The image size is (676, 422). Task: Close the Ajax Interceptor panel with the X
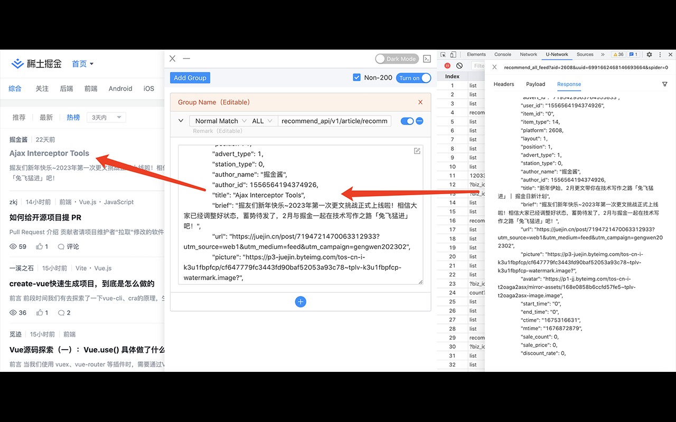(173, 59)
